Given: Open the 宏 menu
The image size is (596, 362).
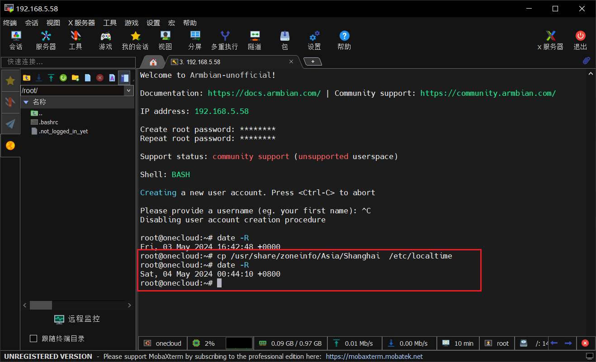Looking at the screenshot, I should coord(172,23).
